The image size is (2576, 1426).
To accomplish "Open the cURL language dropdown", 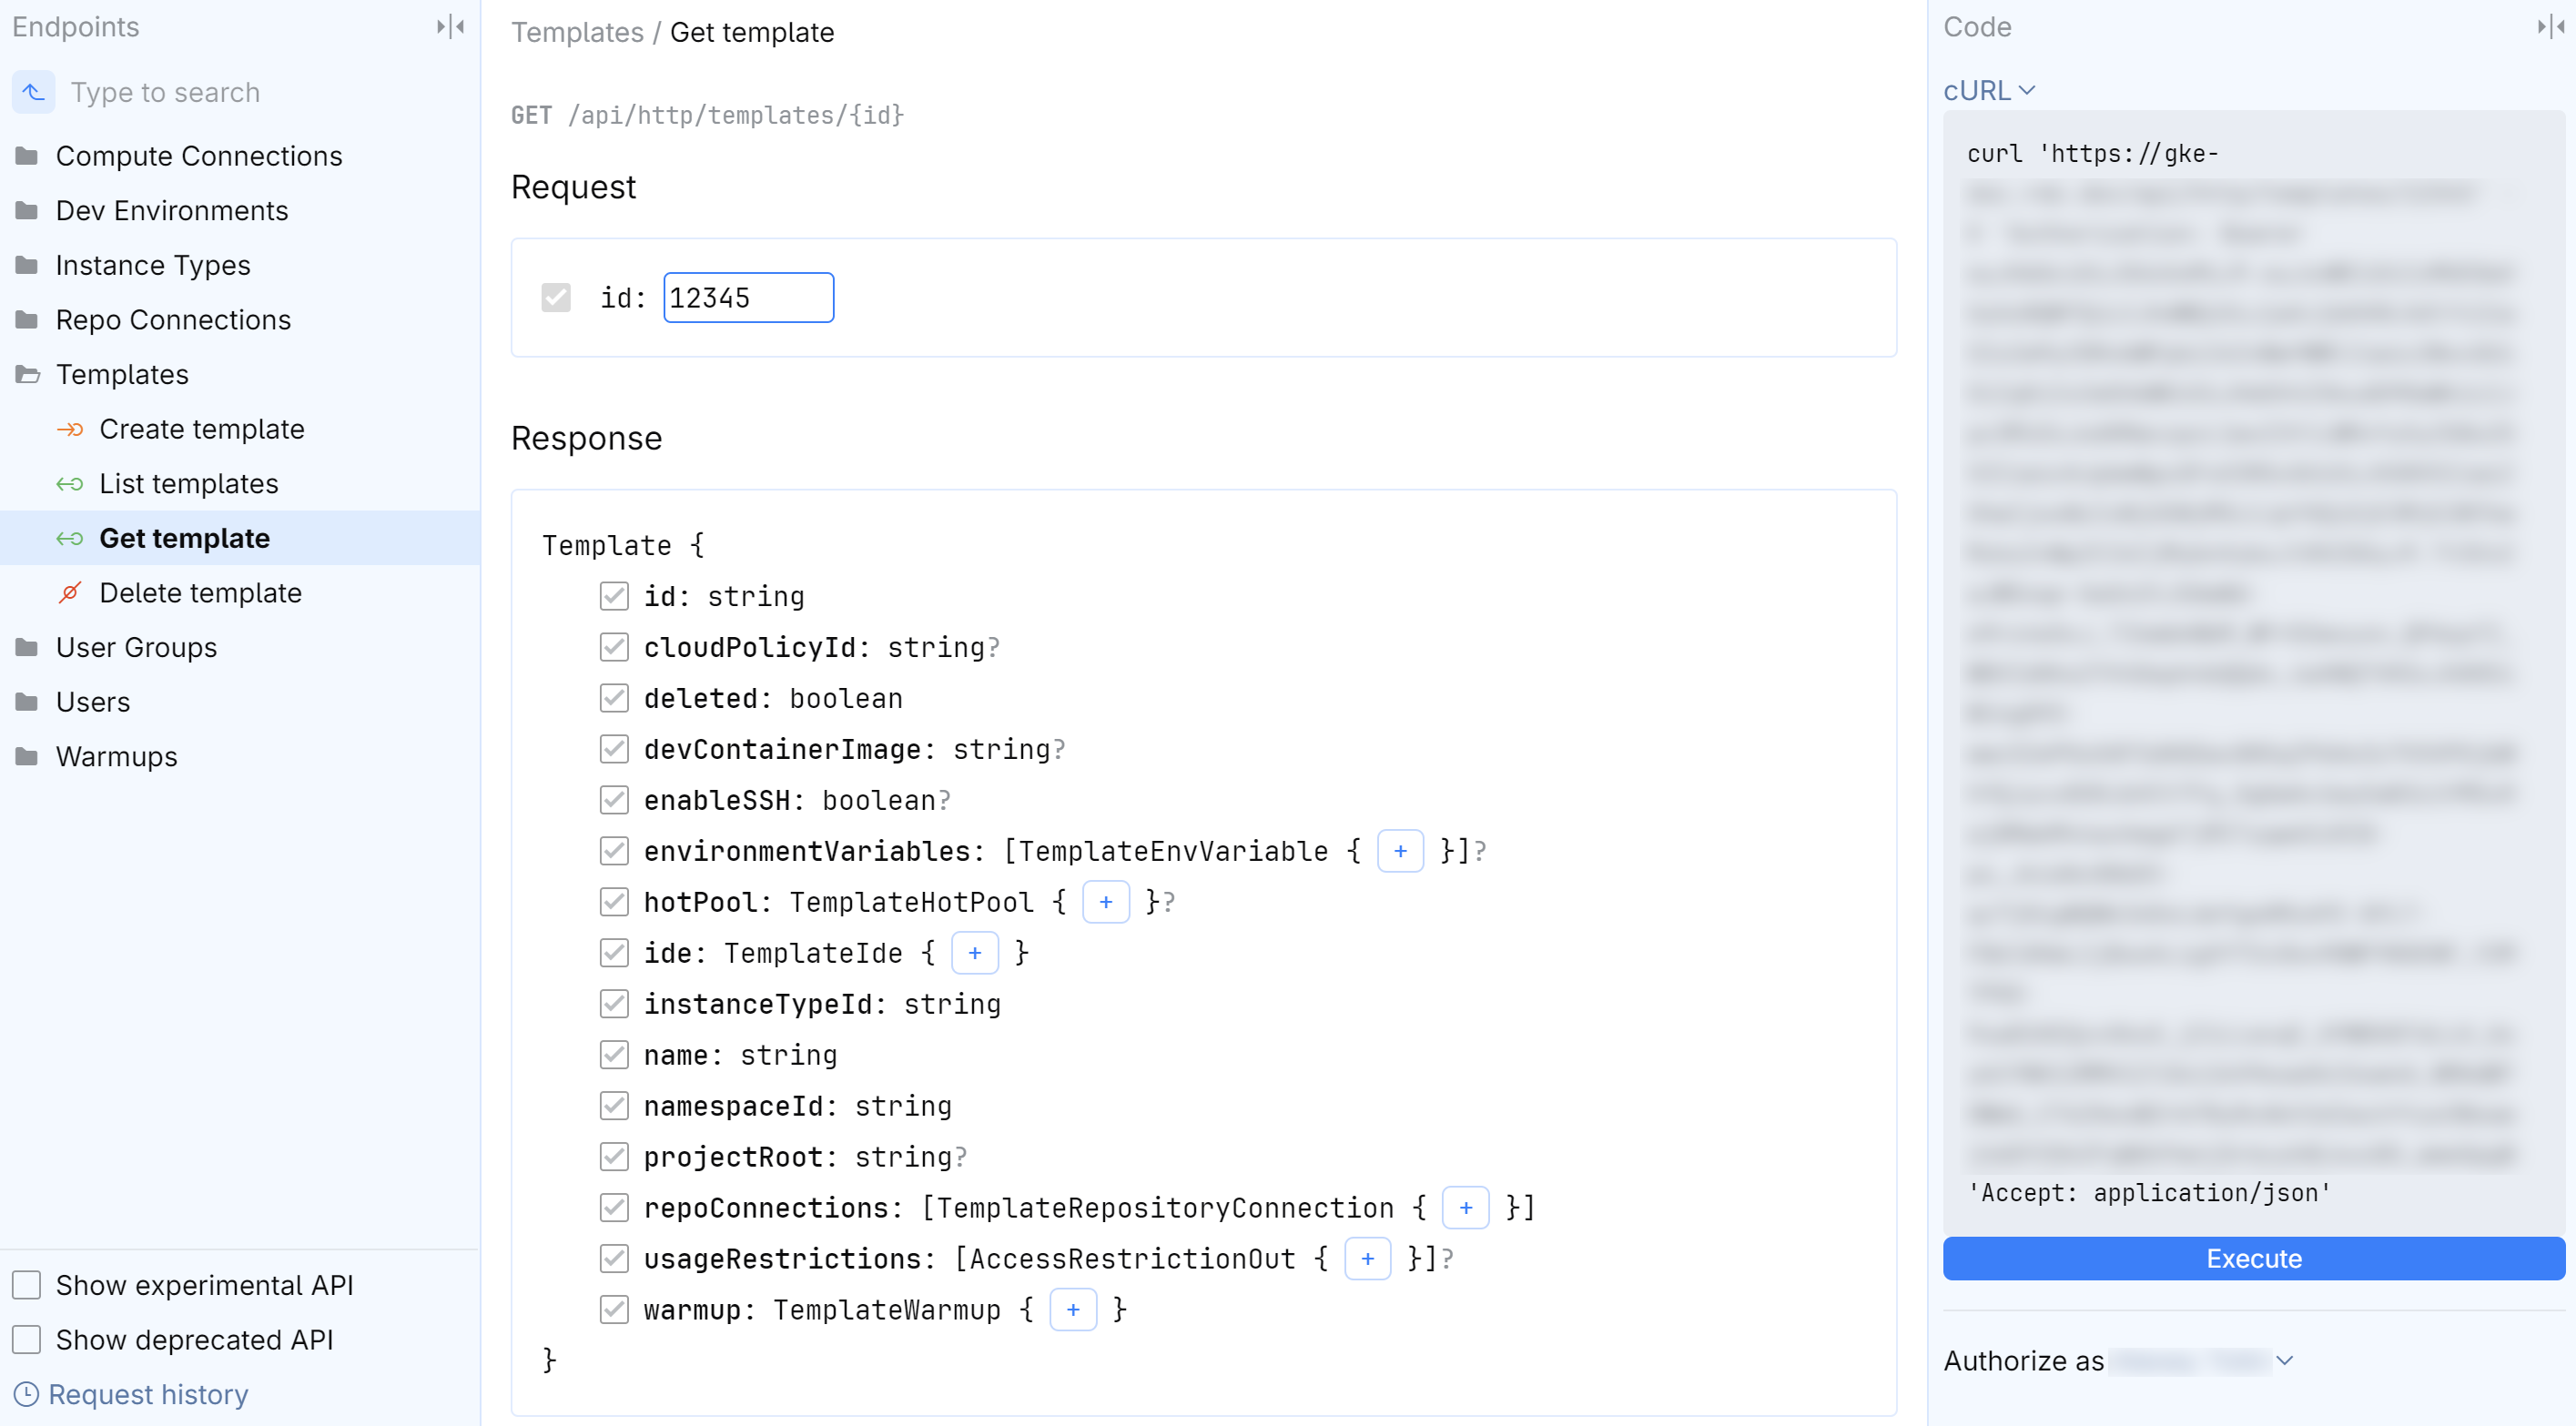I will click(1989, 90).
